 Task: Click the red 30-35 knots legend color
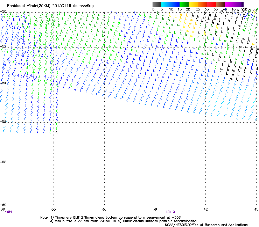211,4
